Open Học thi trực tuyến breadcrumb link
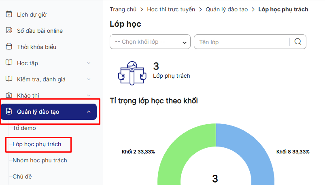The image size is (325, 185). tap(171, 9)
